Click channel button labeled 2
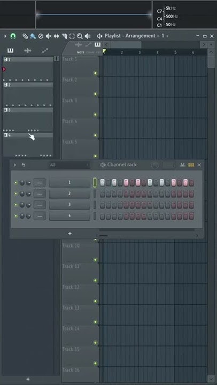Viewport: 217px width, 385px height. click(69, 194)
